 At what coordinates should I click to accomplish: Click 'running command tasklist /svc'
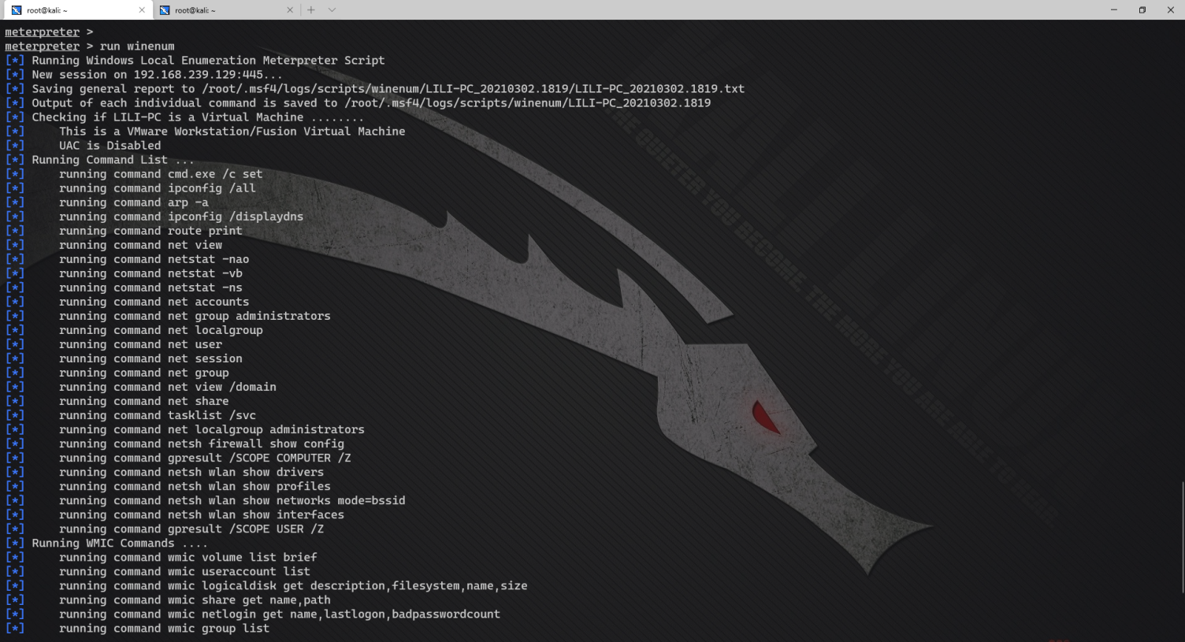pyautogui.click(x=158, y=415)
